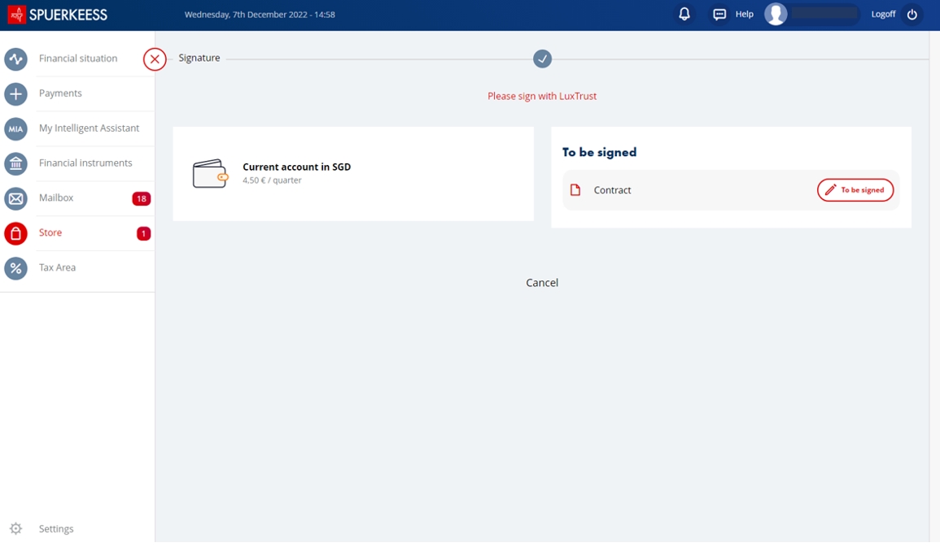Viewport: 940px width, 547px height.
Task: Click the Tax Area percent icon
Action: (x=15, y=268)
